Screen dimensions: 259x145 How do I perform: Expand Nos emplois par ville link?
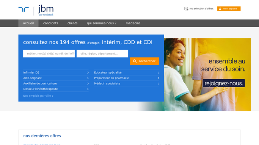38,96
